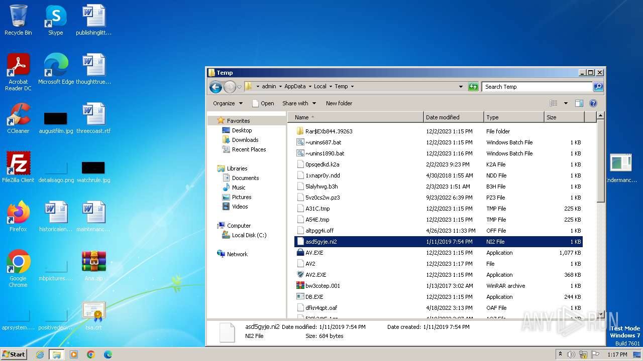Open Acrobat Reader DC shortcut
Screen dimensions: 643x361
point(18,72)
